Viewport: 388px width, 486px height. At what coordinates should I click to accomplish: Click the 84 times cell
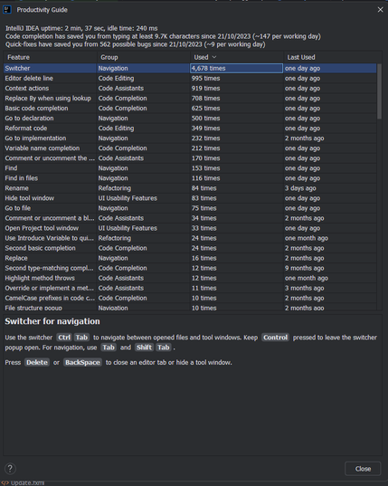point(236,188)
